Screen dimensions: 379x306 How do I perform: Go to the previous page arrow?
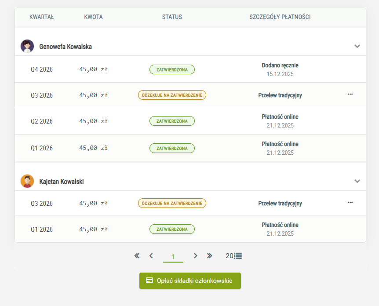click(151, 255)
